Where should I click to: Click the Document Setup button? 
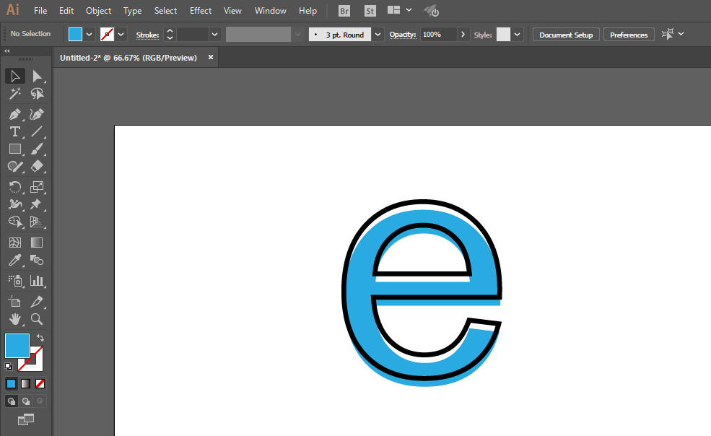(x=566, y=35)
